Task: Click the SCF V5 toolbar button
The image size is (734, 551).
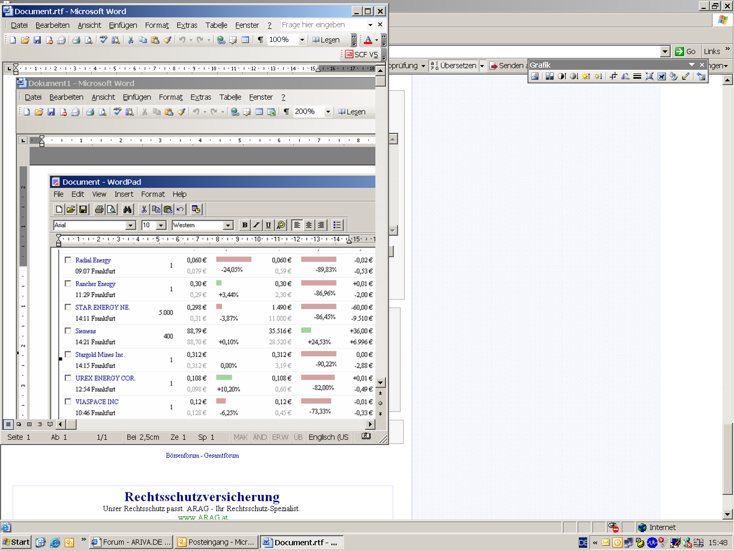Action: click(361, 54)
